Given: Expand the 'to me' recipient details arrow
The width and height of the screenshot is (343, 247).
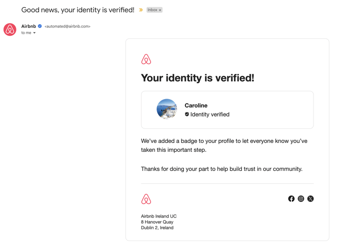Looking at the screenshot, I should 34,33.
